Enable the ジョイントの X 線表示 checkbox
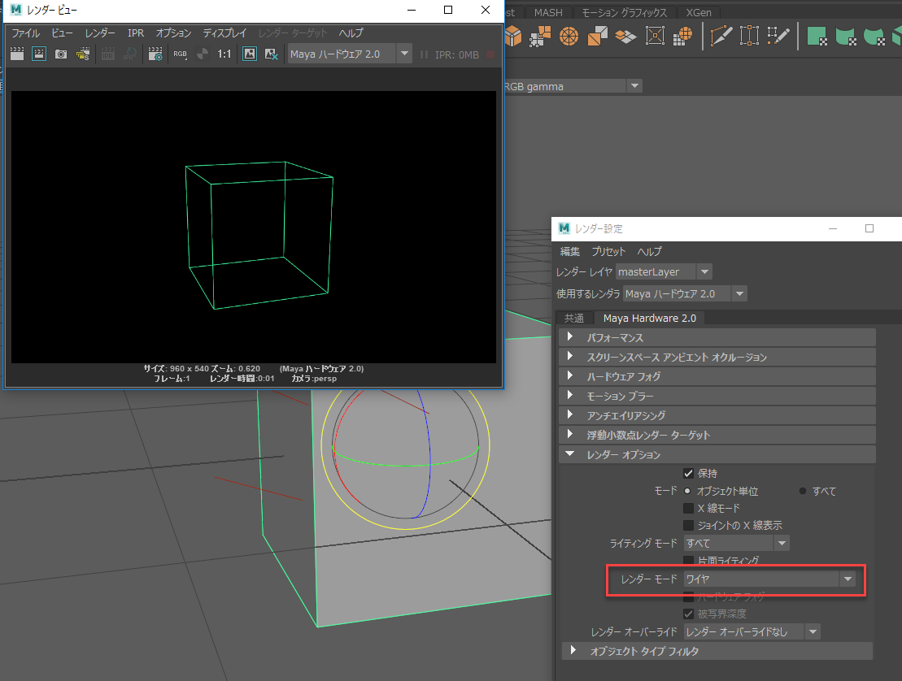 point(688,525)
